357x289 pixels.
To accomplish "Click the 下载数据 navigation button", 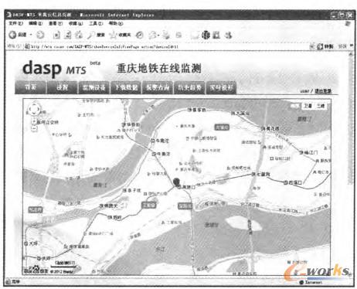I will click(x=126, y=87).
